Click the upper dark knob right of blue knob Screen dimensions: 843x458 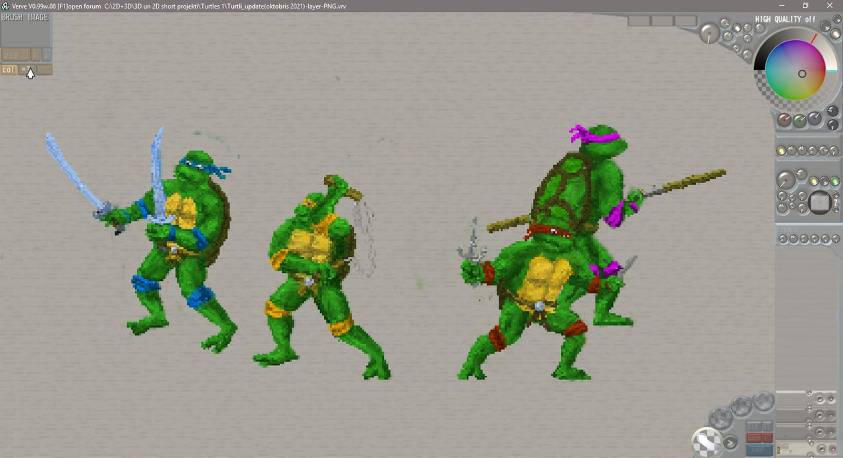tap(832, 111)
